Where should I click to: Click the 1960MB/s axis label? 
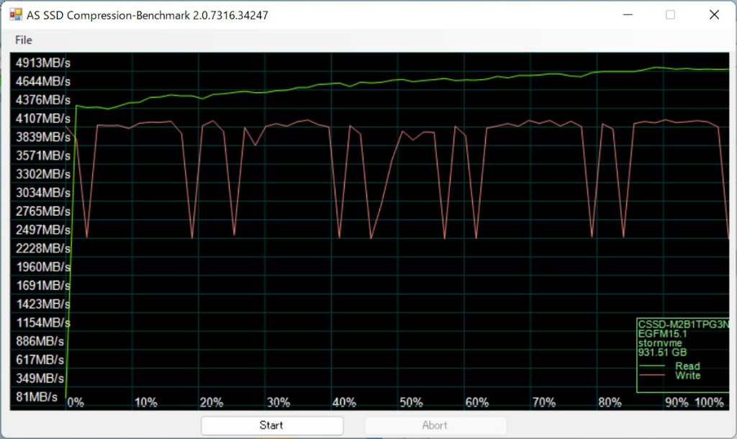42,267
